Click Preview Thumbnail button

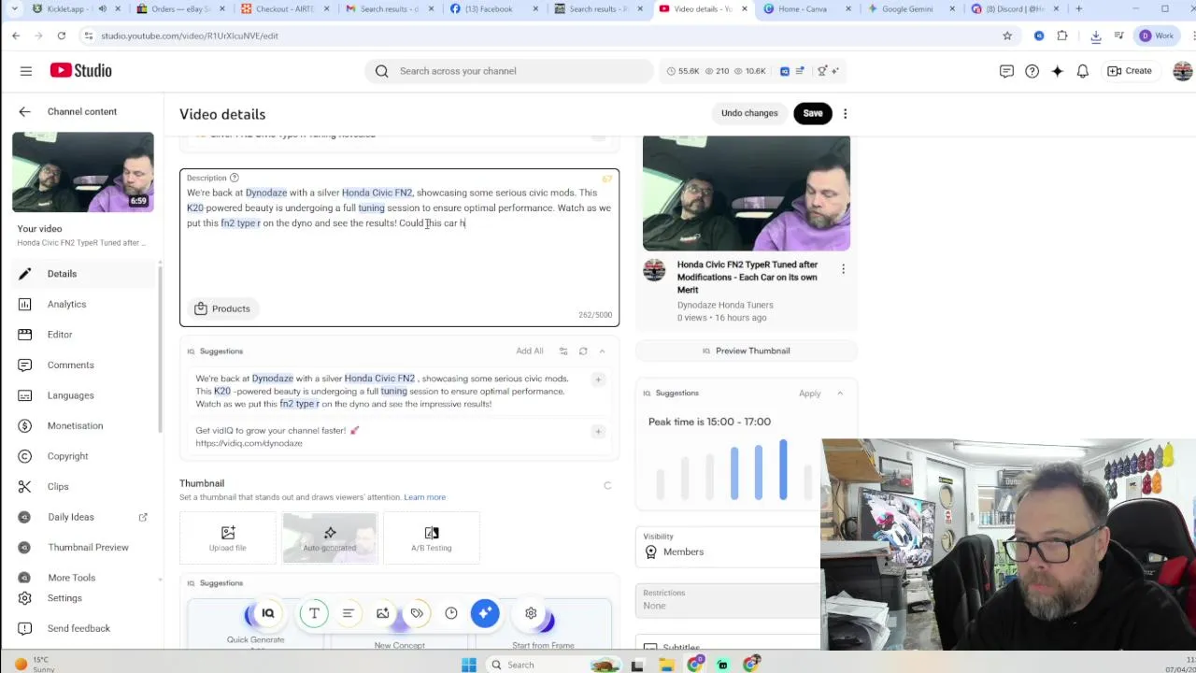point(746,351)
